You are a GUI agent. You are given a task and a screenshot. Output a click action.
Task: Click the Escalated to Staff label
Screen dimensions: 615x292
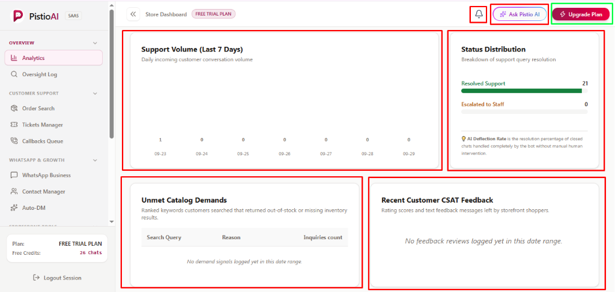[483, 104]
